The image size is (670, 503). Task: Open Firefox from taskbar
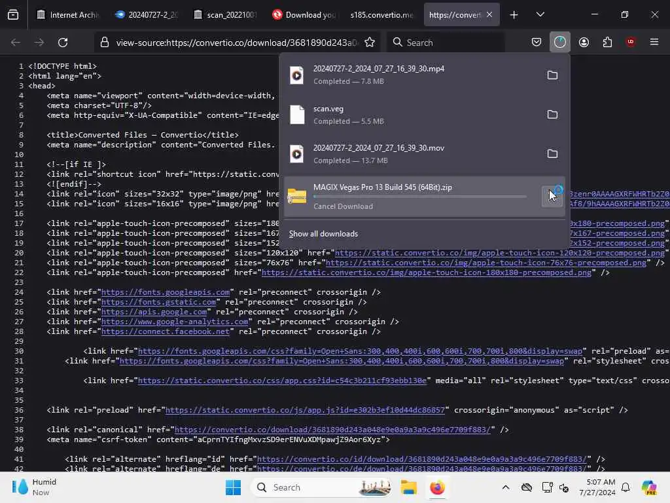point(437,487)
